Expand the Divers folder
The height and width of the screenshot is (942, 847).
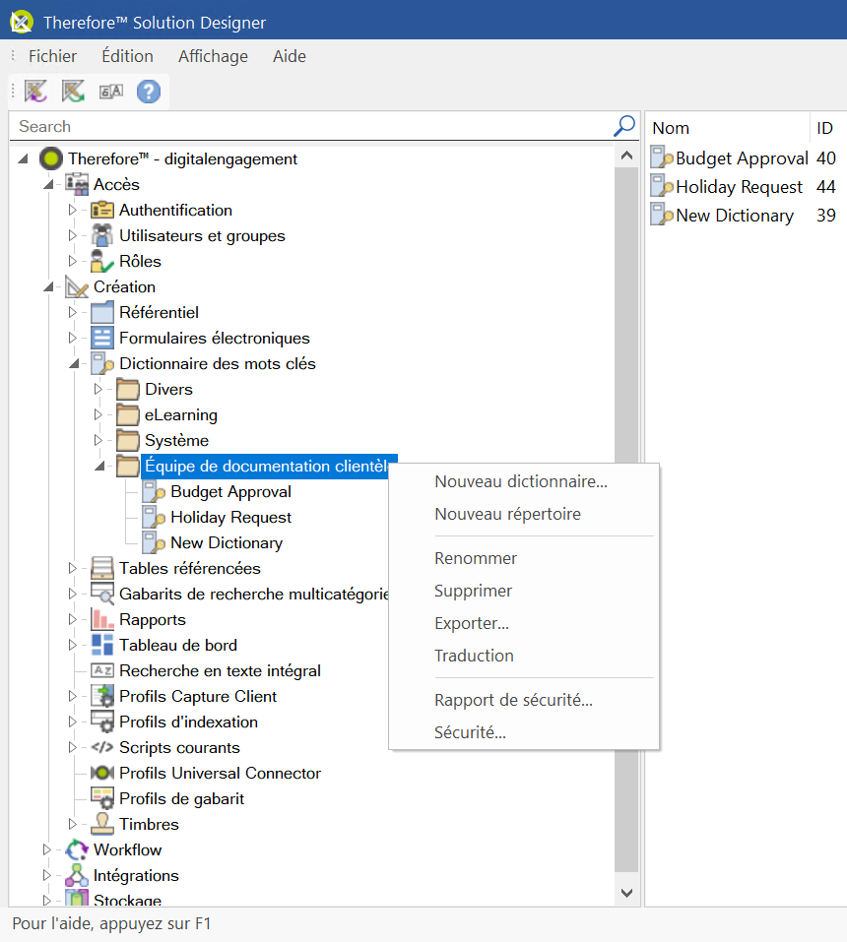(x=98, y=389)
